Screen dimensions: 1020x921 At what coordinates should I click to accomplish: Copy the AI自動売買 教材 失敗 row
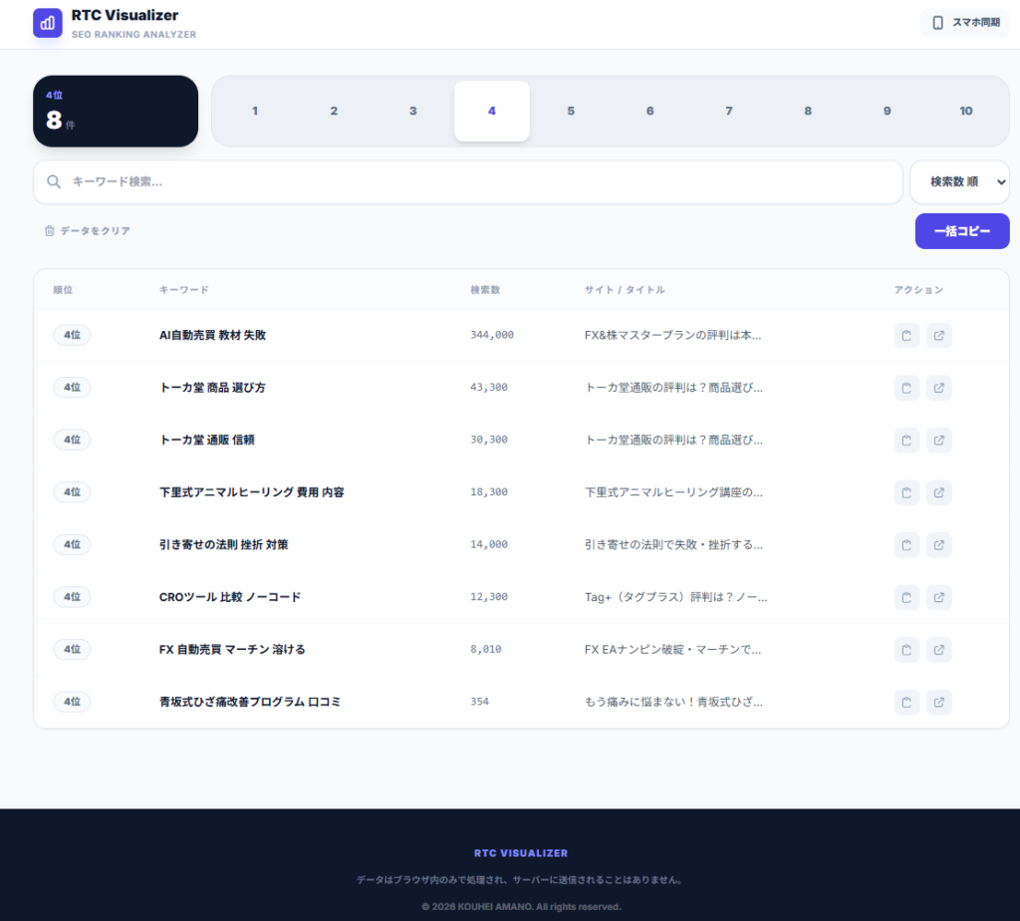906,336
